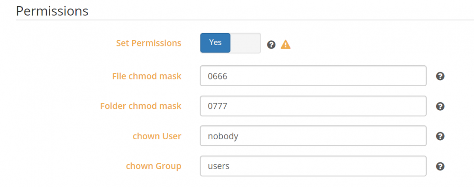The image size is (474, 187).
Task: Focus the File chmod mask field
Action: click(313, 76)
